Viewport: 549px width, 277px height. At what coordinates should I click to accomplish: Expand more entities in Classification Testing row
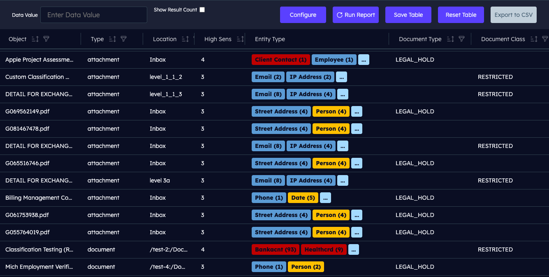click(x=353, y=249)
